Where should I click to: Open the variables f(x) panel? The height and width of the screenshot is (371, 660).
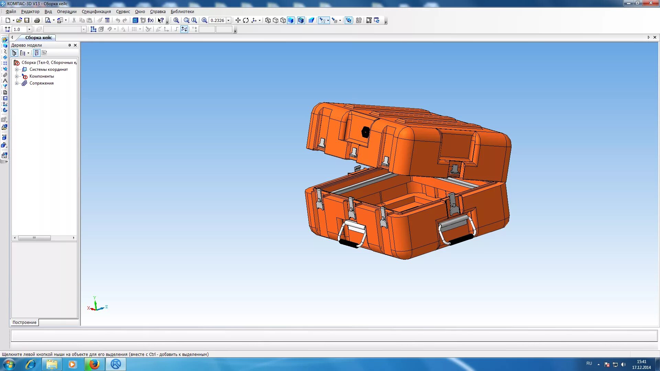151,20
